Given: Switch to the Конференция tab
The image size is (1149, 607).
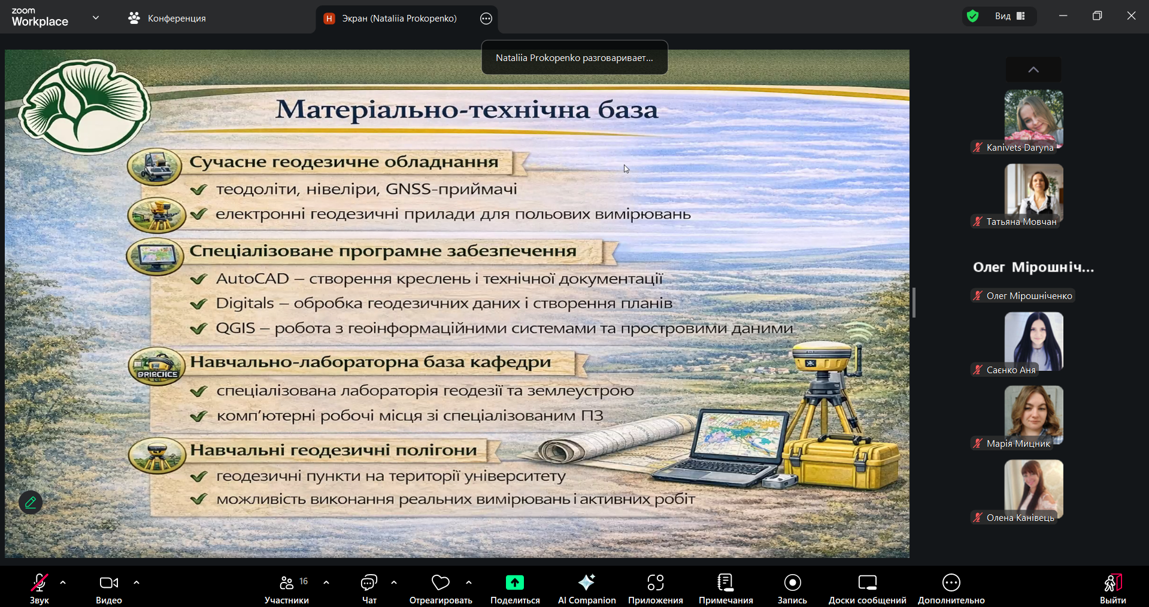Looking at the screenshot, I should point(168,19).
